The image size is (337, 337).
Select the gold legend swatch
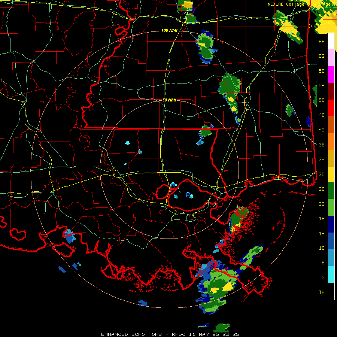331,158
